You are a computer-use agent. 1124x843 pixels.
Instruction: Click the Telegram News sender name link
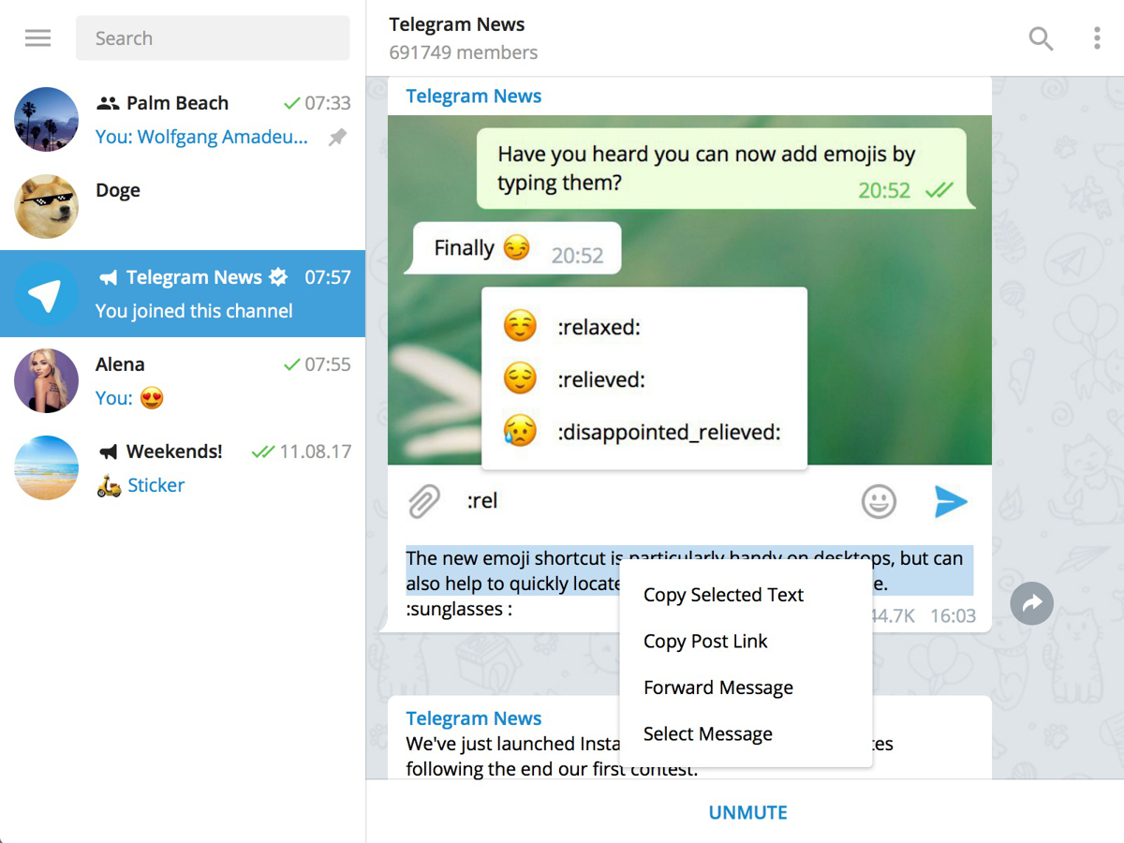coord(473,96)
